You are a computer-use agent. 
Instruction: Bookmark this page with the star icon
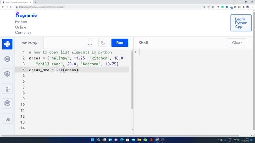tap(213, 7)
